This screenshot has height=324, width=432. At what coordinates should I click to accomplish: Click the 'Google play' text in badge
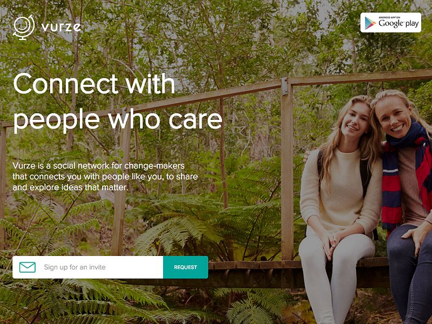coord(399,24)
